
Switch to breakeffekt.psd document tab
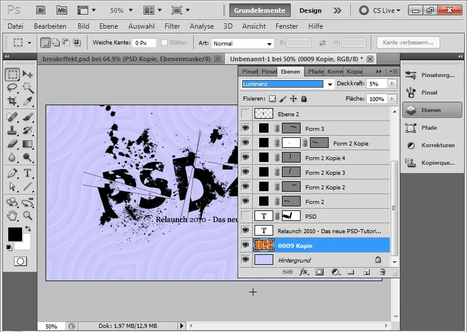click(126, 59)
